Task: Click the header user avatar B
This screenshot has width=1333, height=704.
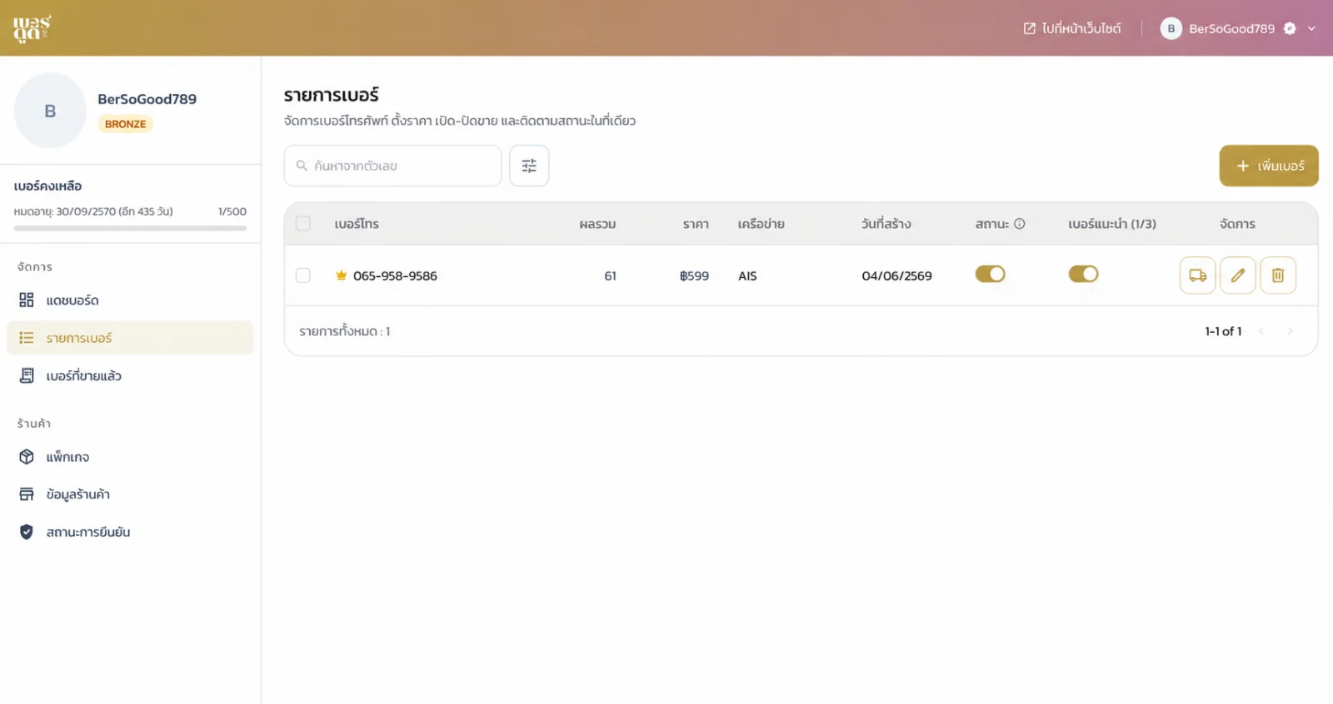Action: tap(1171, 28)
